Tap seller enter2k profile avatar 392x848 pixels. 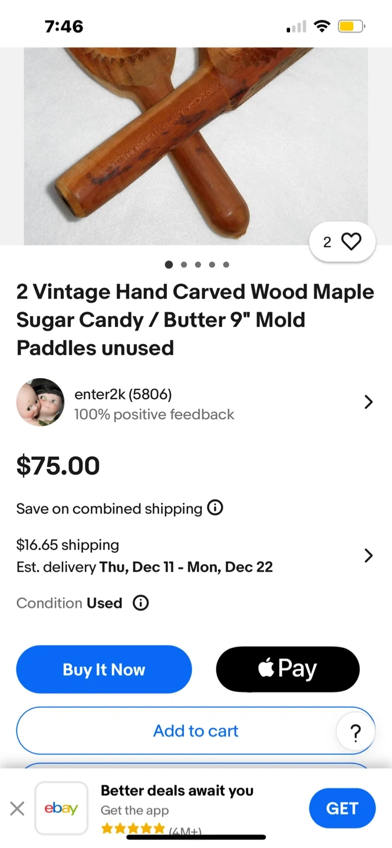pyautogui.click(x=40, y=402)
